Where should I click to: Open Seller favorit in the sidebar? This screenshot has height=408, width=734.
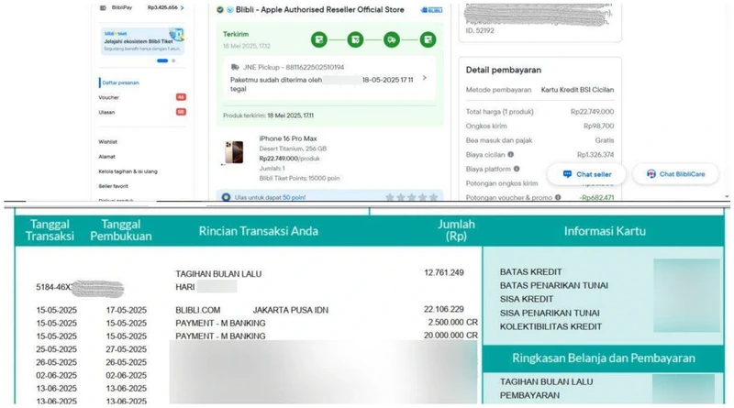[113, 186]
